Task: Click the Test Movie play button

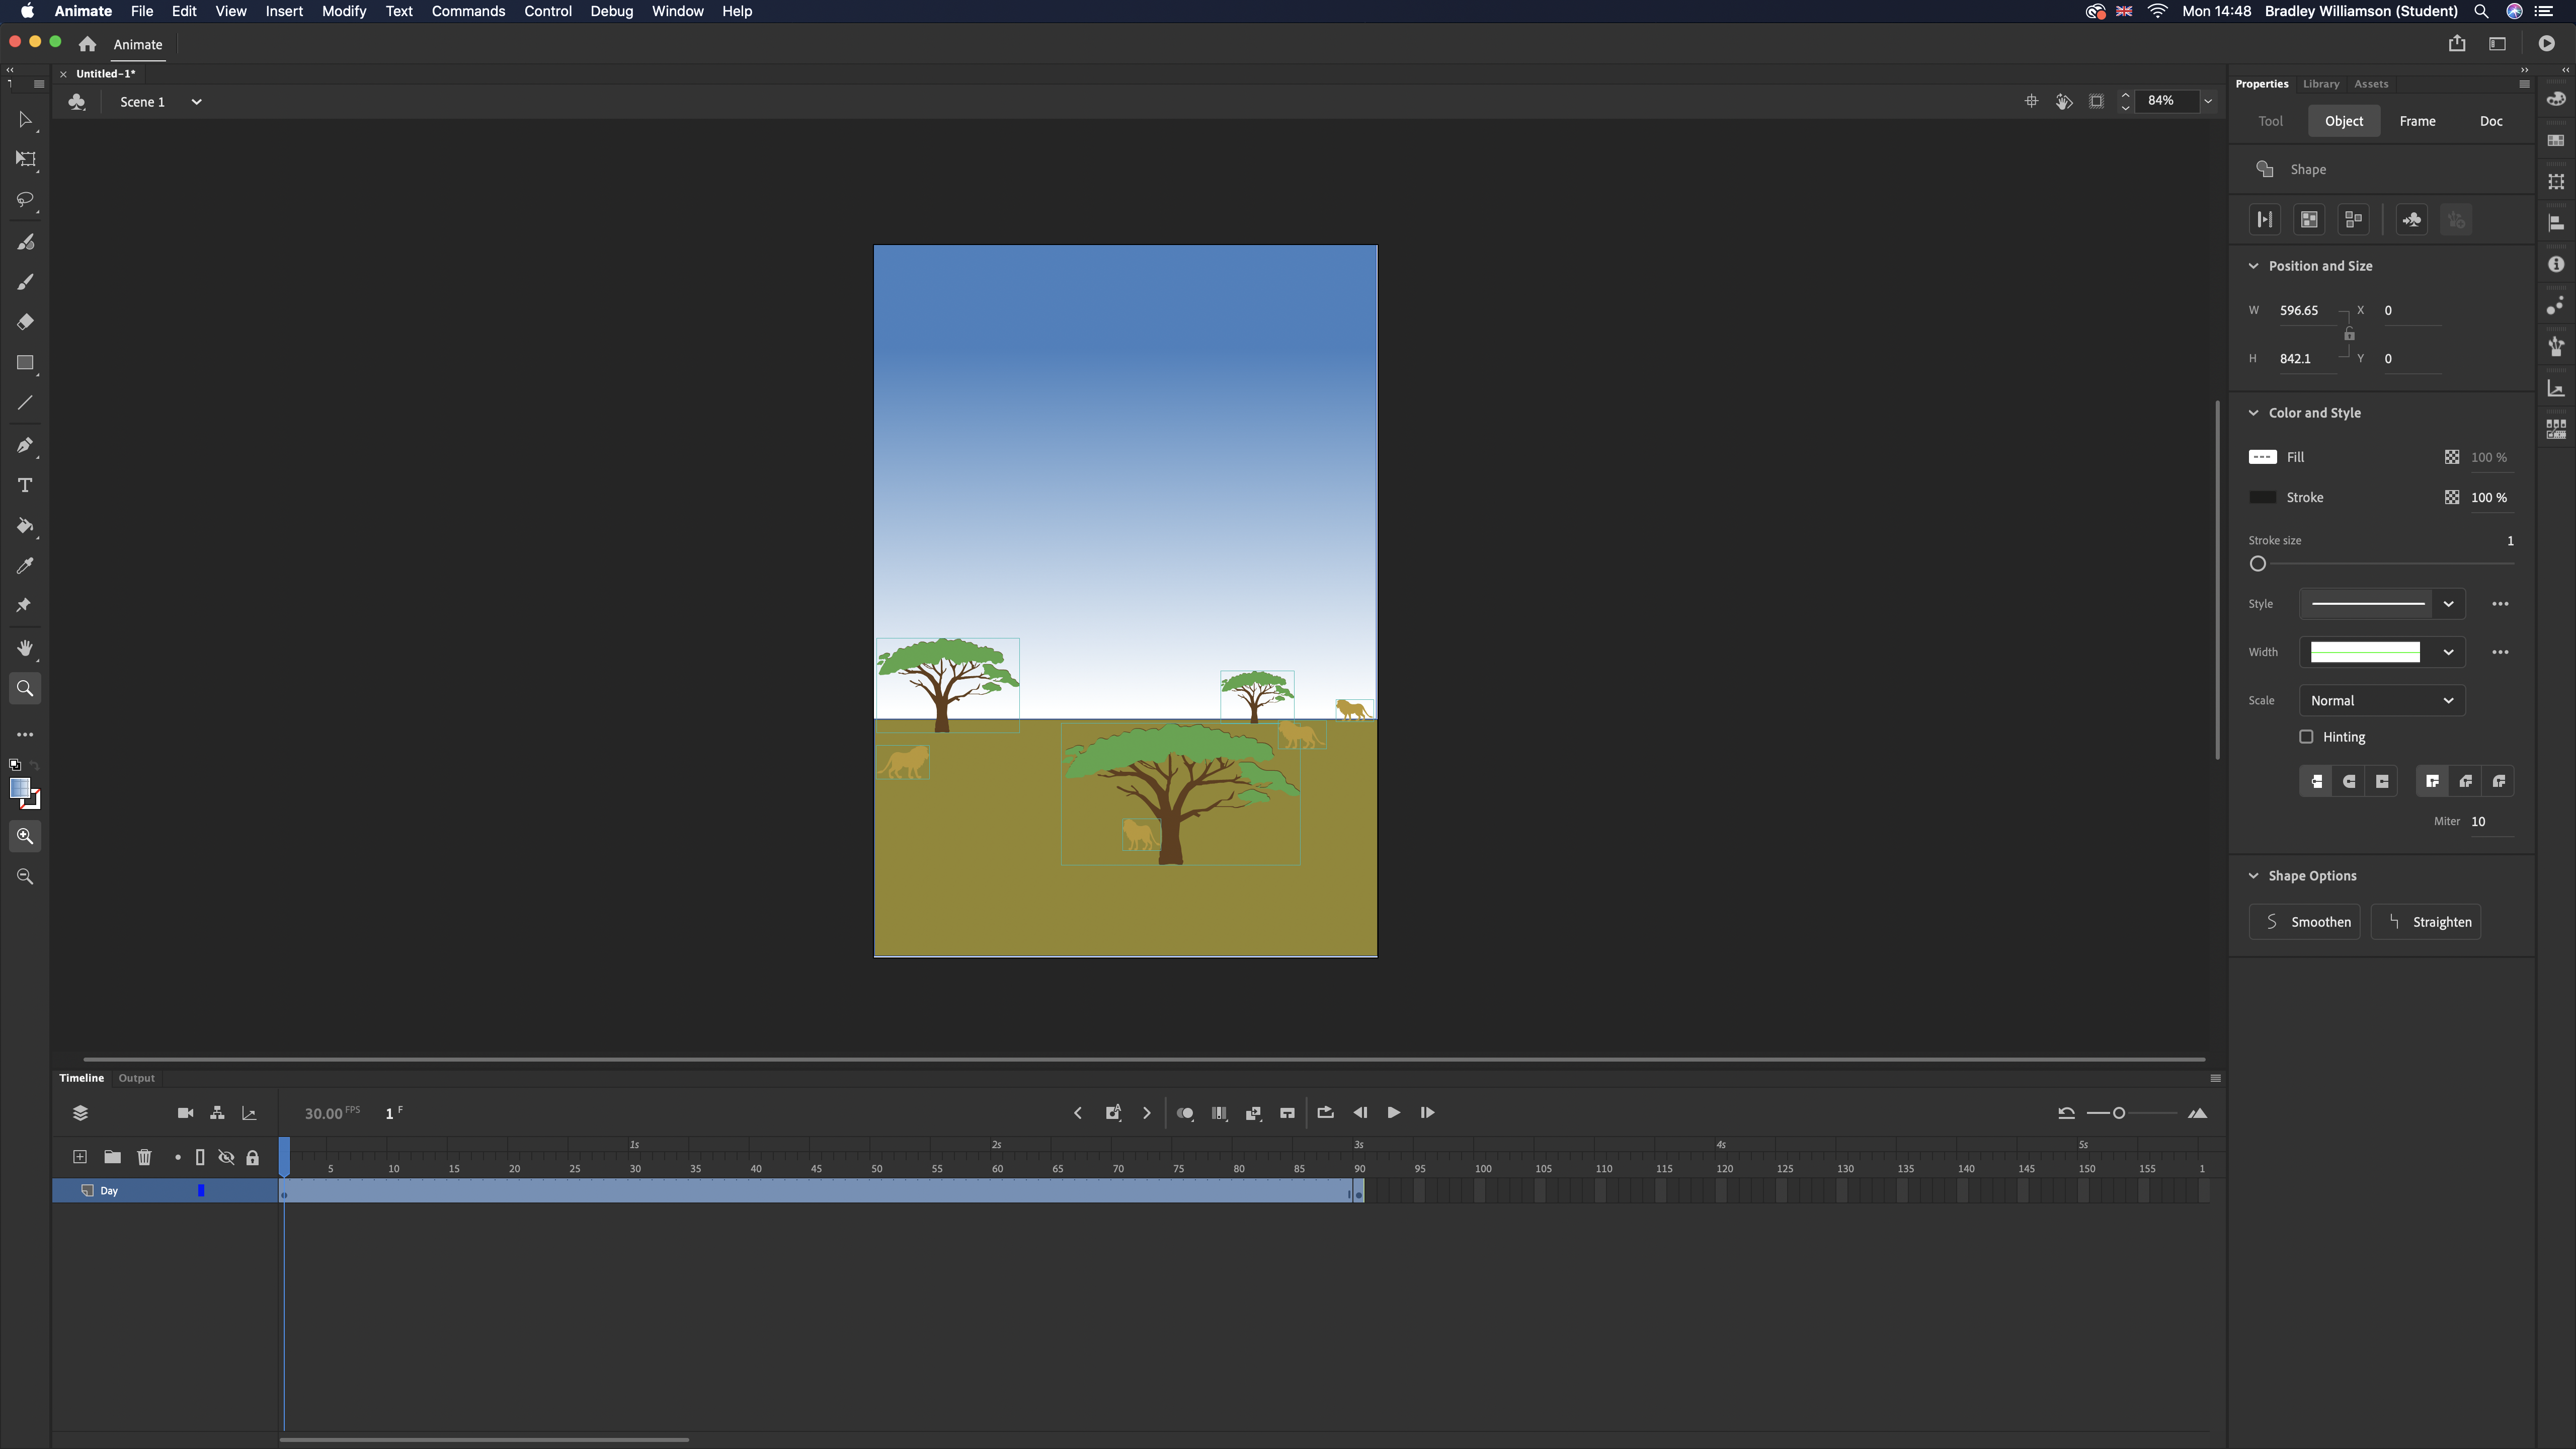Action: click(x=2546, y=44)
